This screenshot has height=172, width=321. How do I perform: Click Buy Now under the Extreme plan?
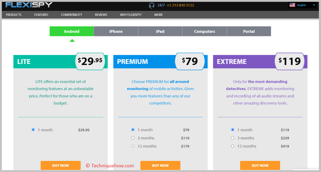pos(260,165)
